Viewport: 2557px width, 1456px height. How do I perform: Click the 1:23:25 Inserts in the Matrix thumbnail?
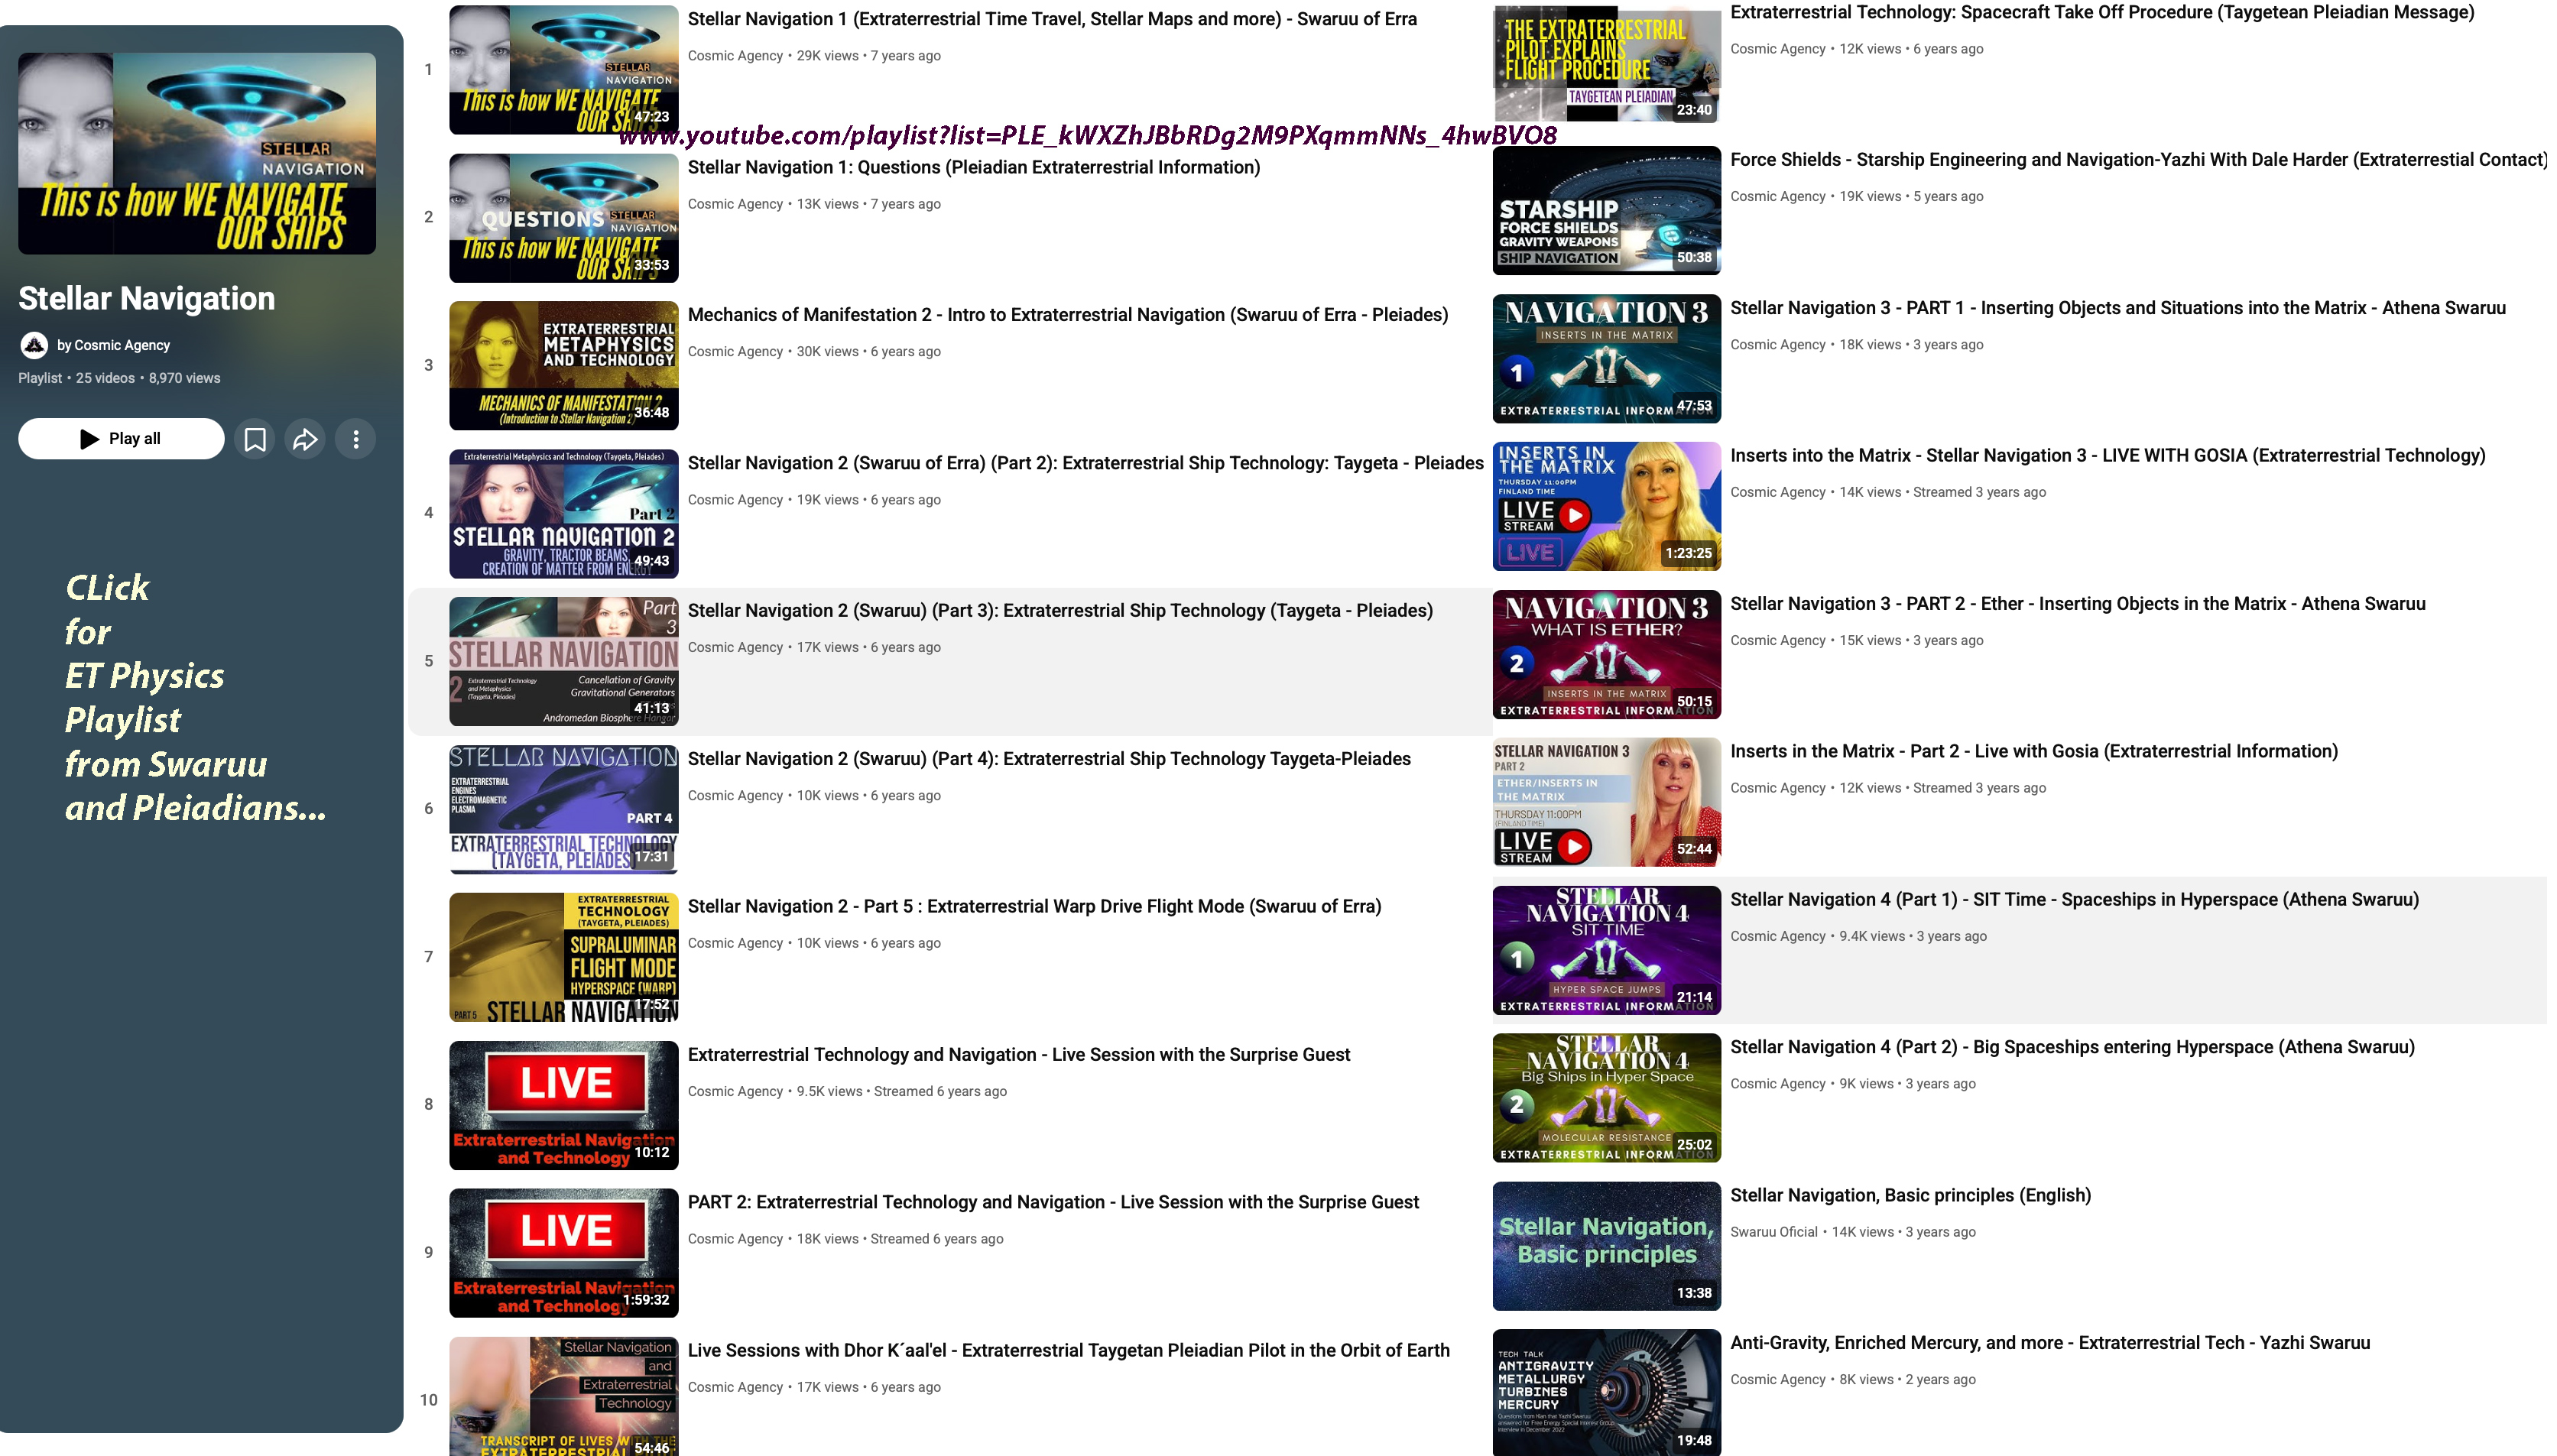pos(1607,507)
